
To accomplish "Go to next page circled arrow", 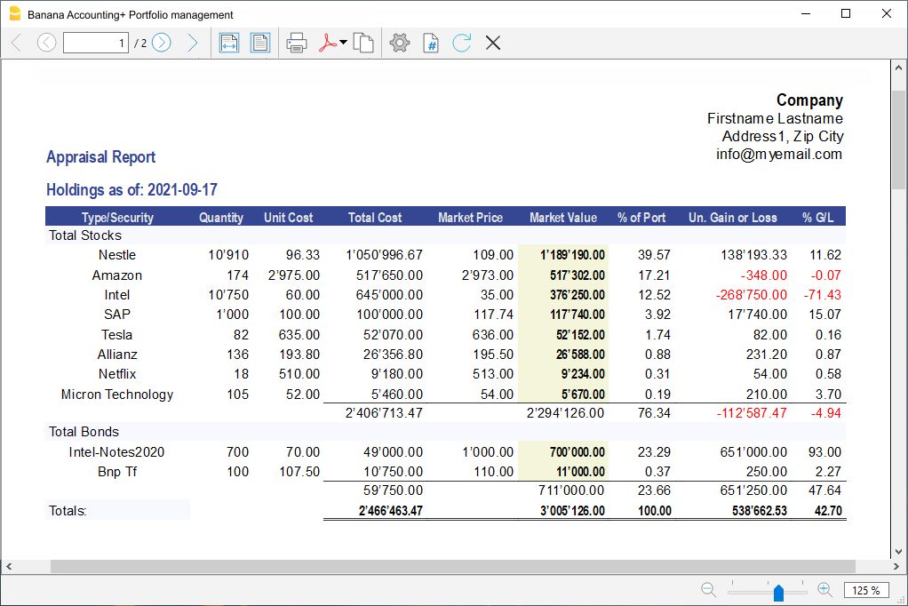I will click(x=162, y=43).
